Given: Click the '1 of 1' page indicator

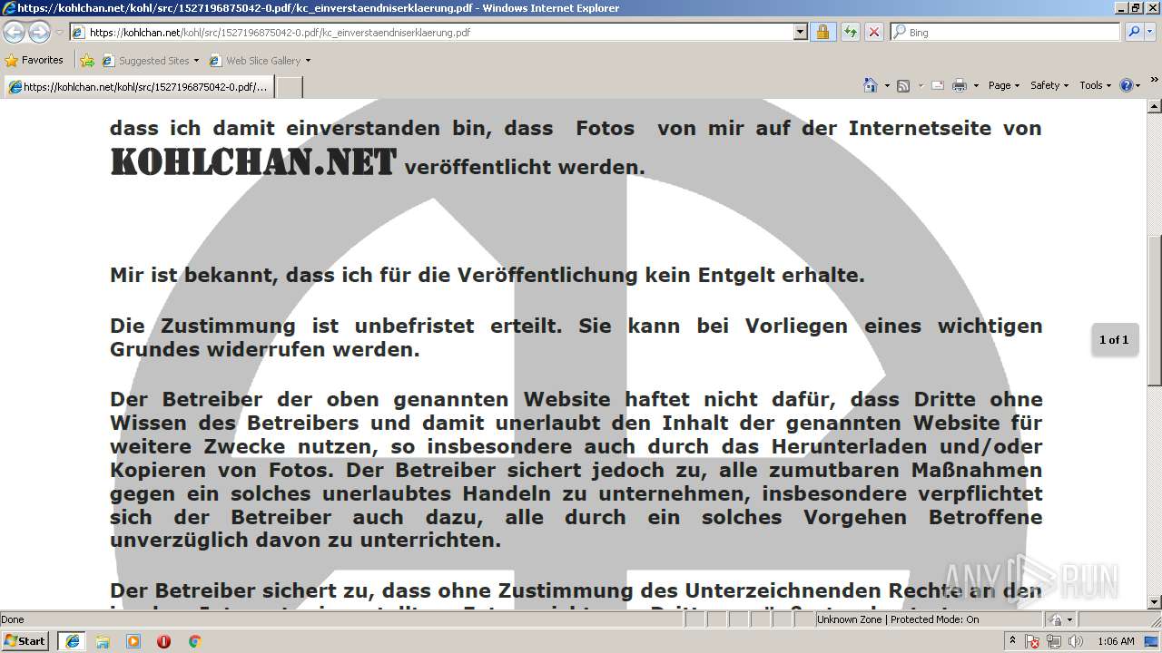Looking at the screenshot, I should [x=1114, y=340].
